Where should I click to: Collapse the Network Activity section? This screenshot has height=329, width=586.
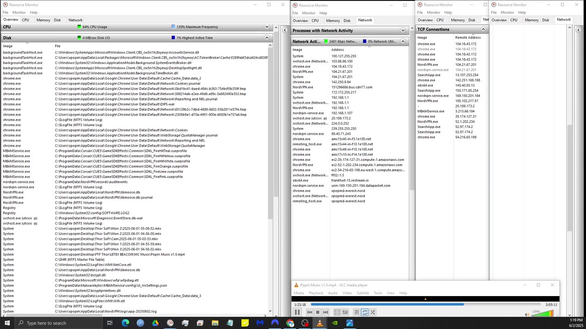403,42
